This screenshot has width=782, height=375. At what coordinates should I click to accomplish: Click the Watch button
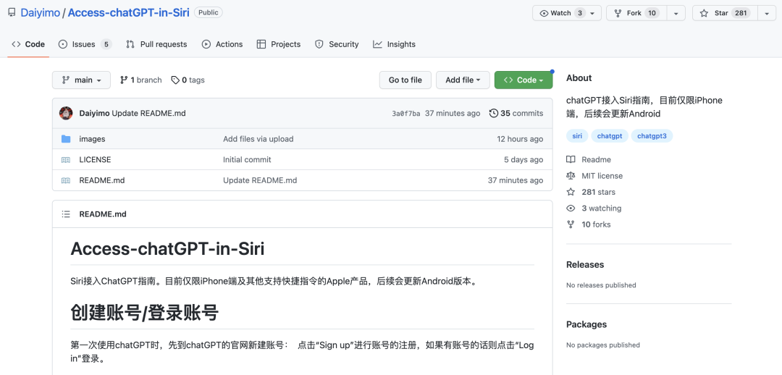566,13
